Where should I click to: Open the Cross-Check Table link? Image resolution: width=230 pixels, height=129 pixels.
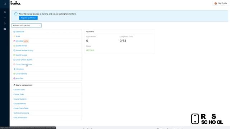21,108
